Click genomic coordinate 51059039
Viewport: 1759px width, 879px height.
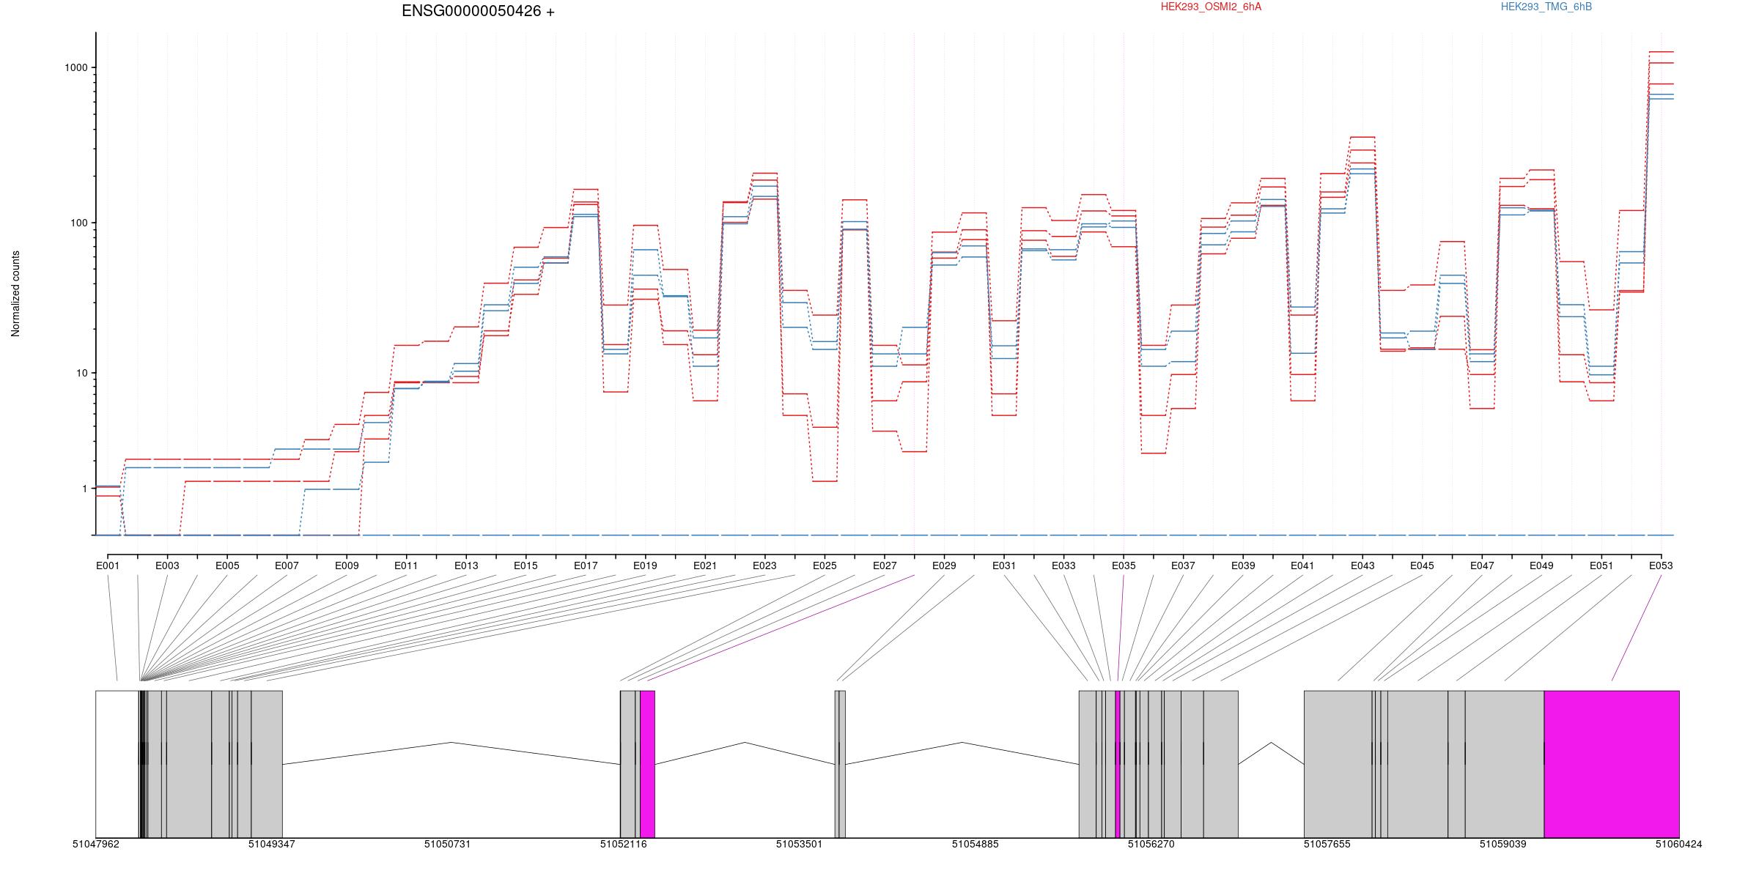(1503, 844)
